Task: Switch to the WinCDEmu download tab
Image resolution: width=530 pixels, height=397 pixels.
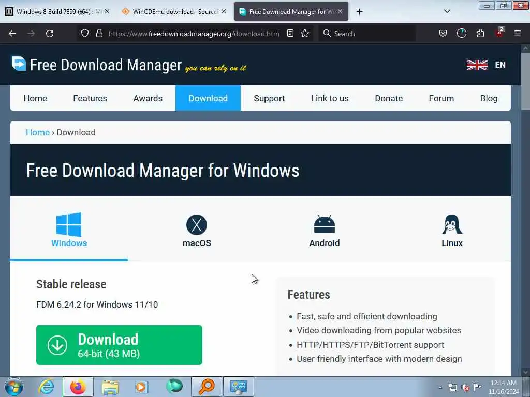Action: pyautogui.click(x=174, y=11)
